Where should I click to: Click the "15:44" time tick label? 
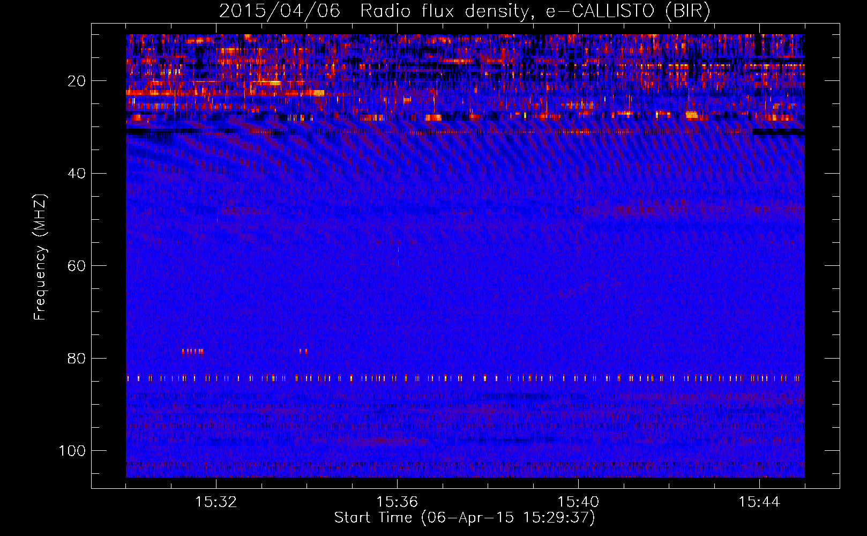pyautogui.click(x=759, y=502)
